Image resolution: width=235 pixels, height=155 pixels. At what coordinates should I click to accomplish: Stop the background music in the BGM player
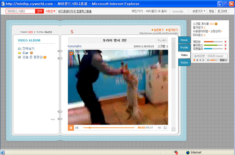[197, 60]
